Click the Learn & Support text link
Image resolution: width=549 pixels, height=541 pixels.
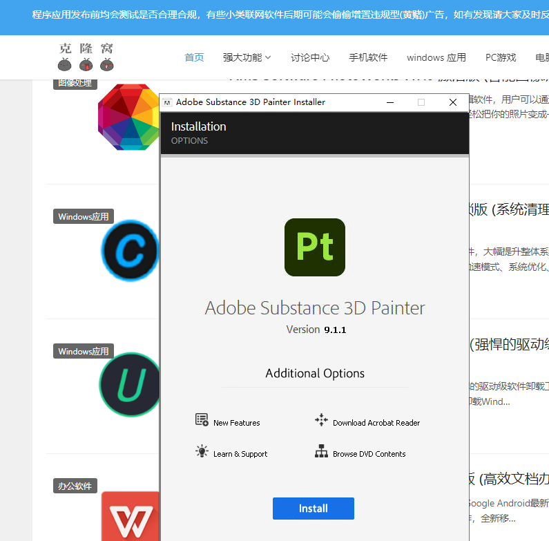click(x=240, y=454)
